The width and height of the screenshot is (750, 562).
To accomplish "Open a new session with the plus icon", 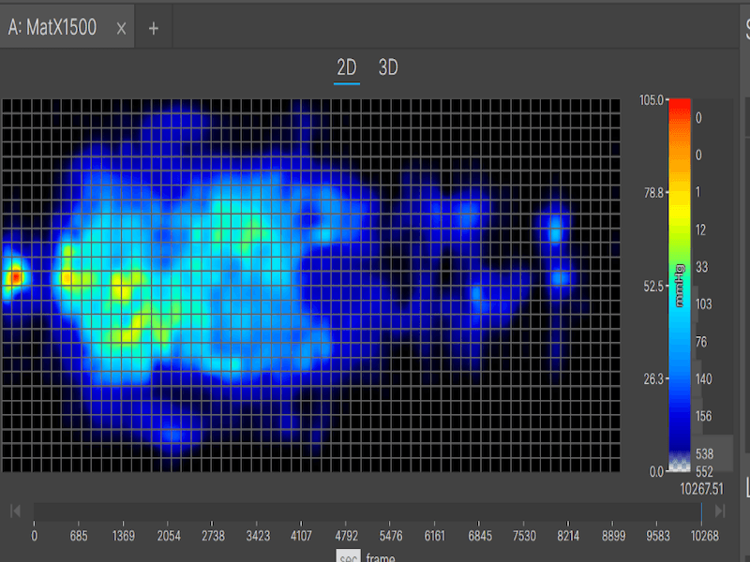I will [x=153, y=28].
